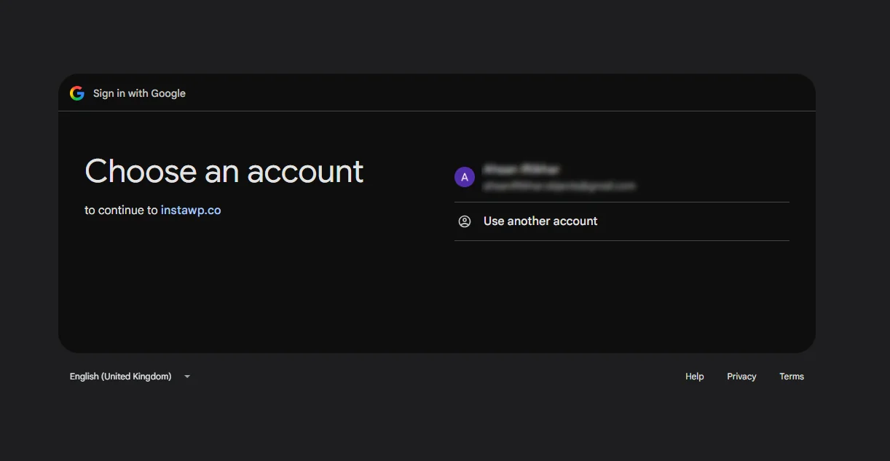Open the Help link

tap(695, 377)
